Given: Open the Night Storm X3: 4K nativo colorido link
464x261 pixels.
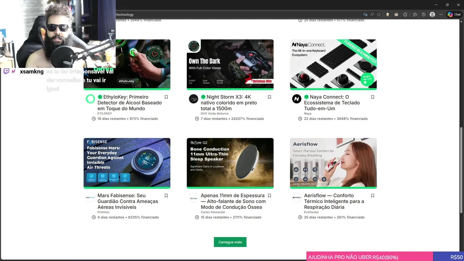Looking at the screenshot, I should [229, 103].
